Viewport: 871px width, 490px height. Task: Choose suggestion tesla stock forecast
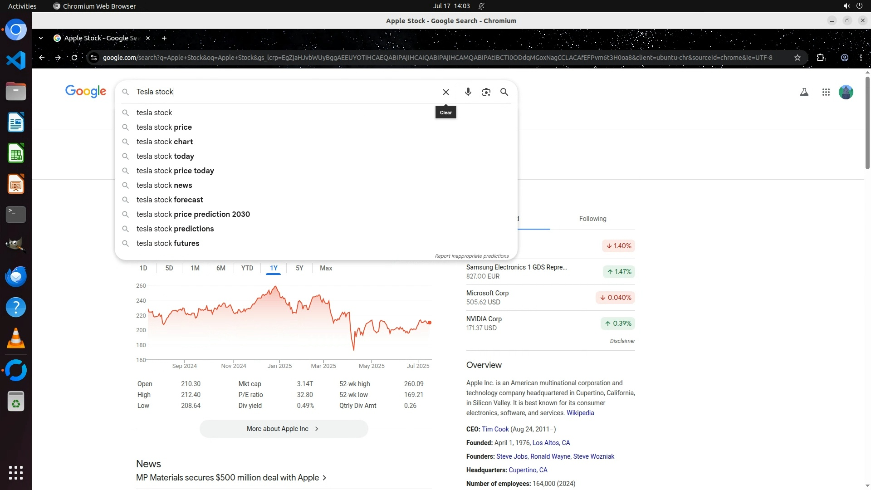[170, 200]
